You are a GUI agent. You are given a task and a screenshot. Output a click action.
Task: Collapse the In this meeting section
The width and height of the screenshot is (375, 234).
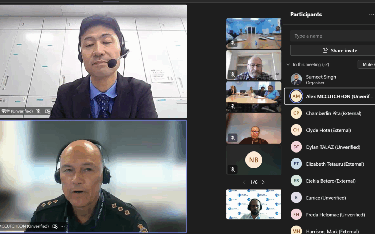tap(288, 64)
